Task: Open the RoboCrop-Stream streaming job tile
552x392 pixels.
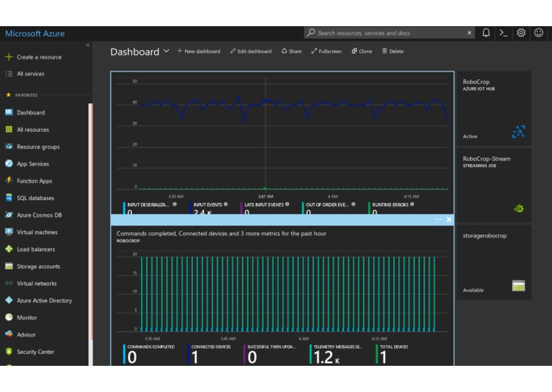Action: tap(494, 185)
